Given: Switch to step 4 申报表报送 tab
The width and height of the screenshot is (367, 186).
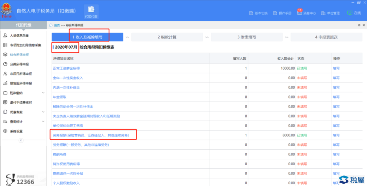Looking at the screenshot, I should click(326, 37).
